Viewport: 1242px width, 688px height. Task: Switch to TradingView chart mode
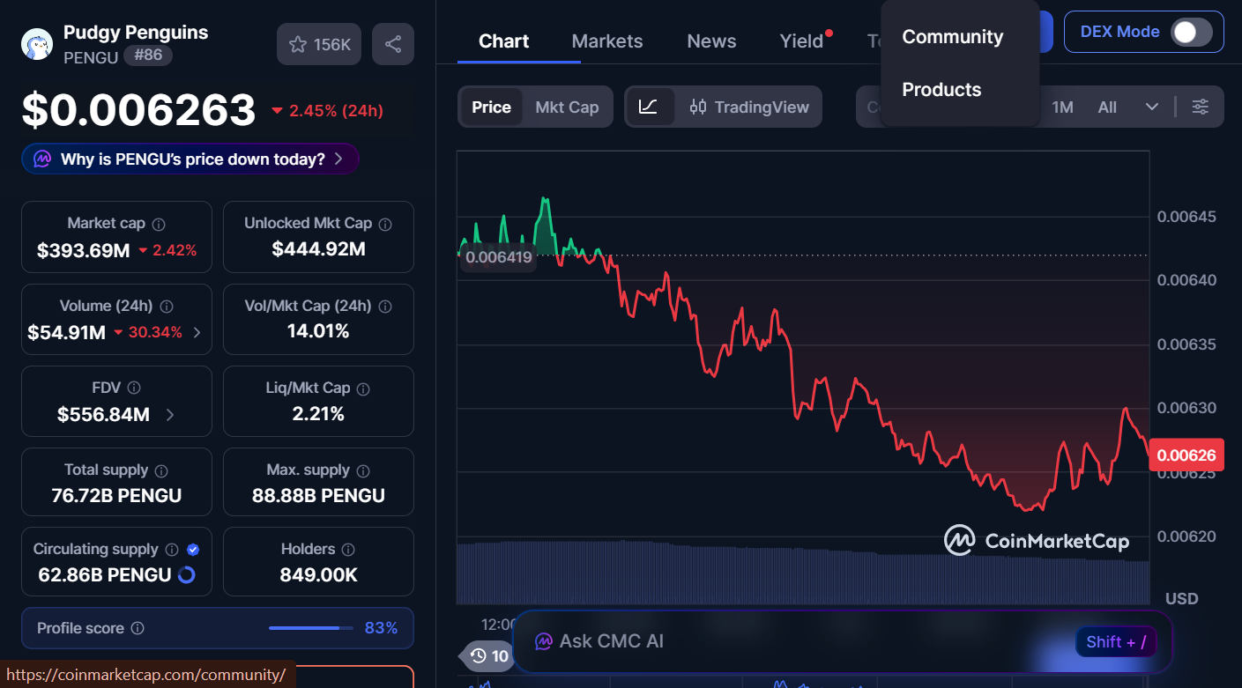click(749, 107)
